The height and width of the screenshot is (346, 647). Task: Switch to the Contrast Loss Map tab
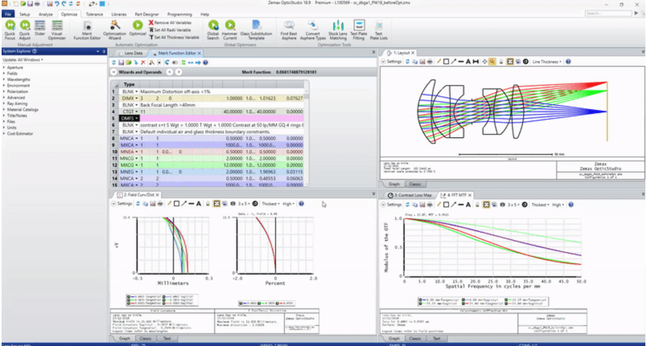coord(411,195)
